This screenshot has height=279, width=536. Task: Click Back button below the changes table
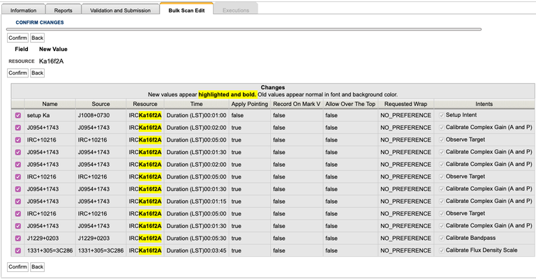pos(37,266)
